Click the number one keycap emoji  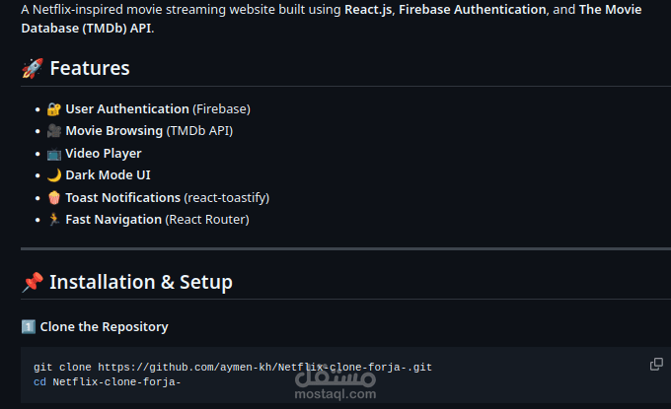[29, 327]
